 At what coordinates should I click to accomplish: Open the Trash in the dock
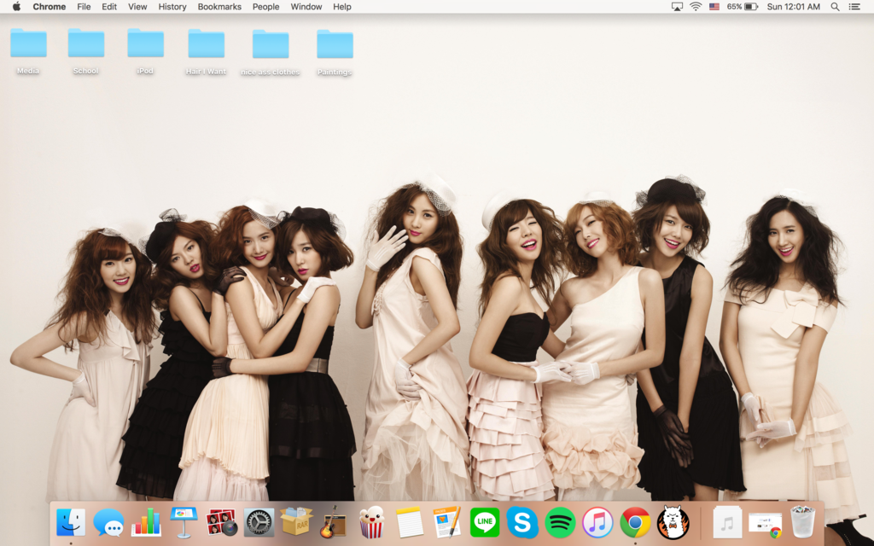click(x=802, y=521)
